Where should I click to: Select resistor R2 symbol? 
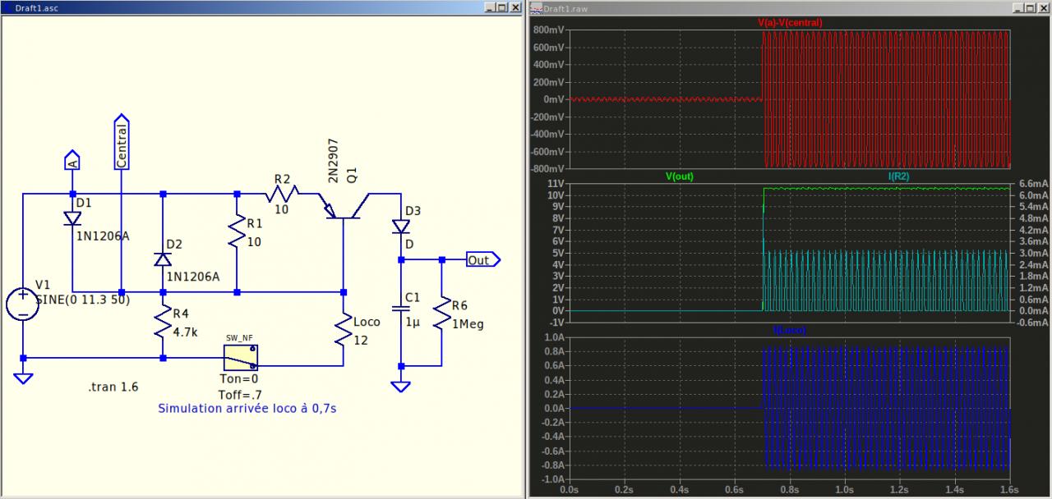point(284,194)
